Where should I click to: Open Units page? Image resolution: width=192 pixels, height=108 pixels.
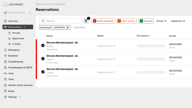[x=11, y=73]
